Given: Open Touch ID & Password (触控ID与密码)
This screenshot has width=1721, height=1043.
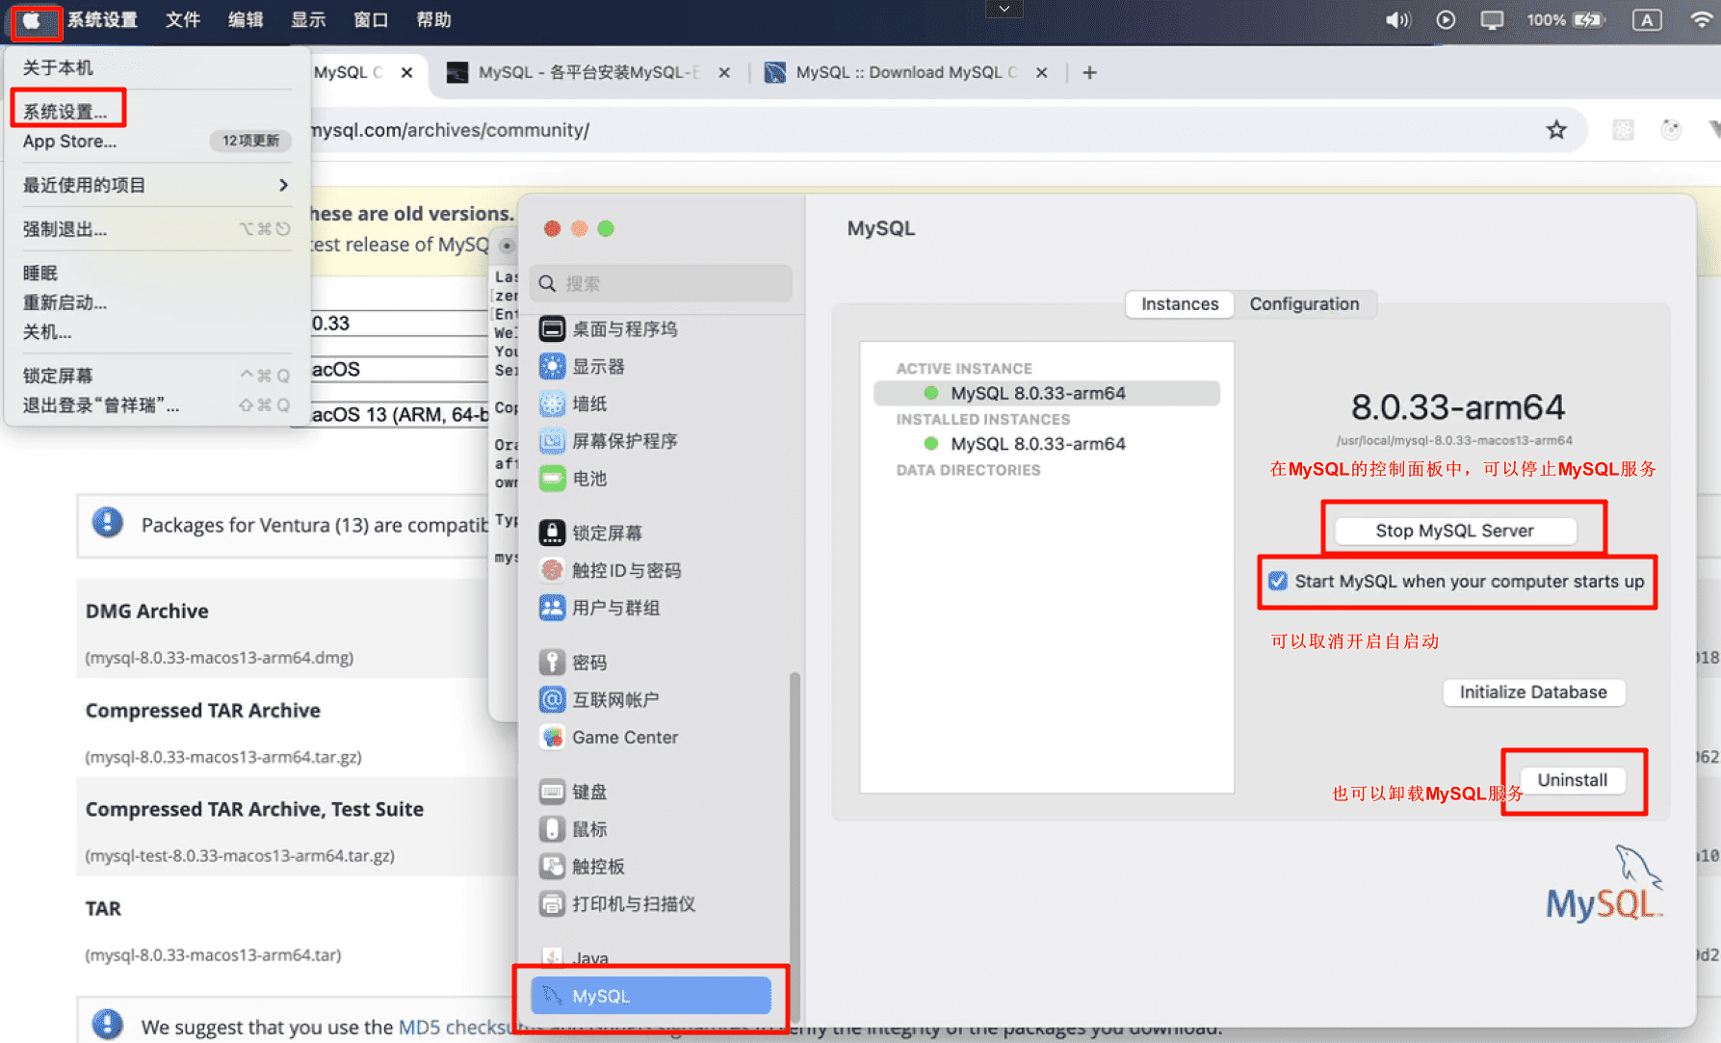Looking at the screenshot, I should pyautogui.click(x=611, y=570).
